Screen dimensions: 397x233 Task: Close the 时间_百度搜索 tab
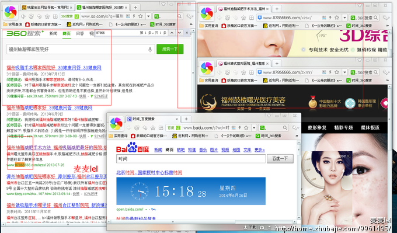tap(176, 119)
